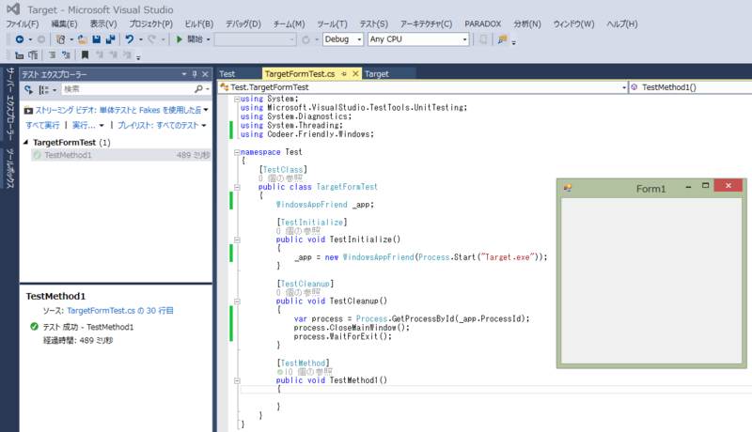Screen dimensions: 752x432
Task: Click the magnifier search icon in Test Explorer
Action: [198, 89]
